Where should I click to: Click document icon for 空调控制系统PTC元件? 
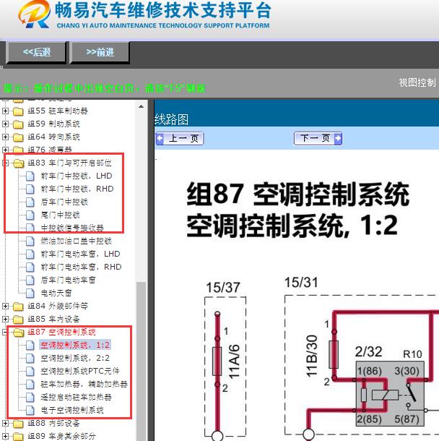[x=30, y=372]
